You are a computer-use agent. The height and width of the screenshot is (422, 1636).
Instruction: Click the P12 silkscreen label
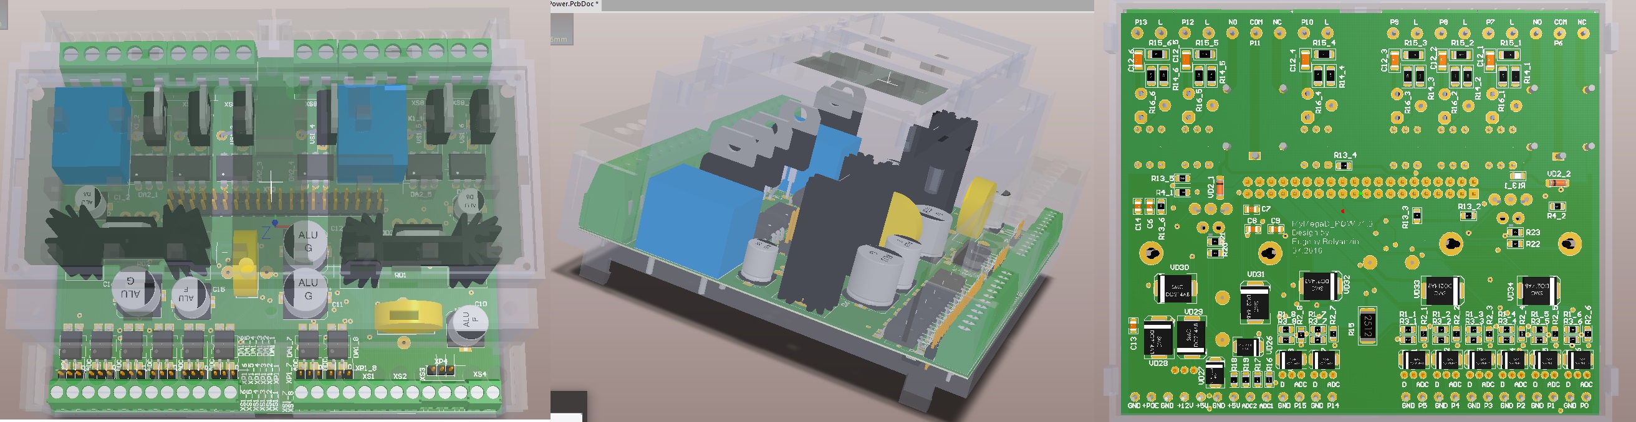tap(1187, 22)
